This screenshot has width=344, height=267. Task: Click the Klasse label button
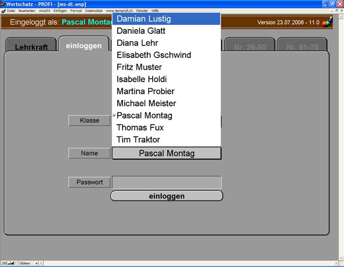pos(89,120)
